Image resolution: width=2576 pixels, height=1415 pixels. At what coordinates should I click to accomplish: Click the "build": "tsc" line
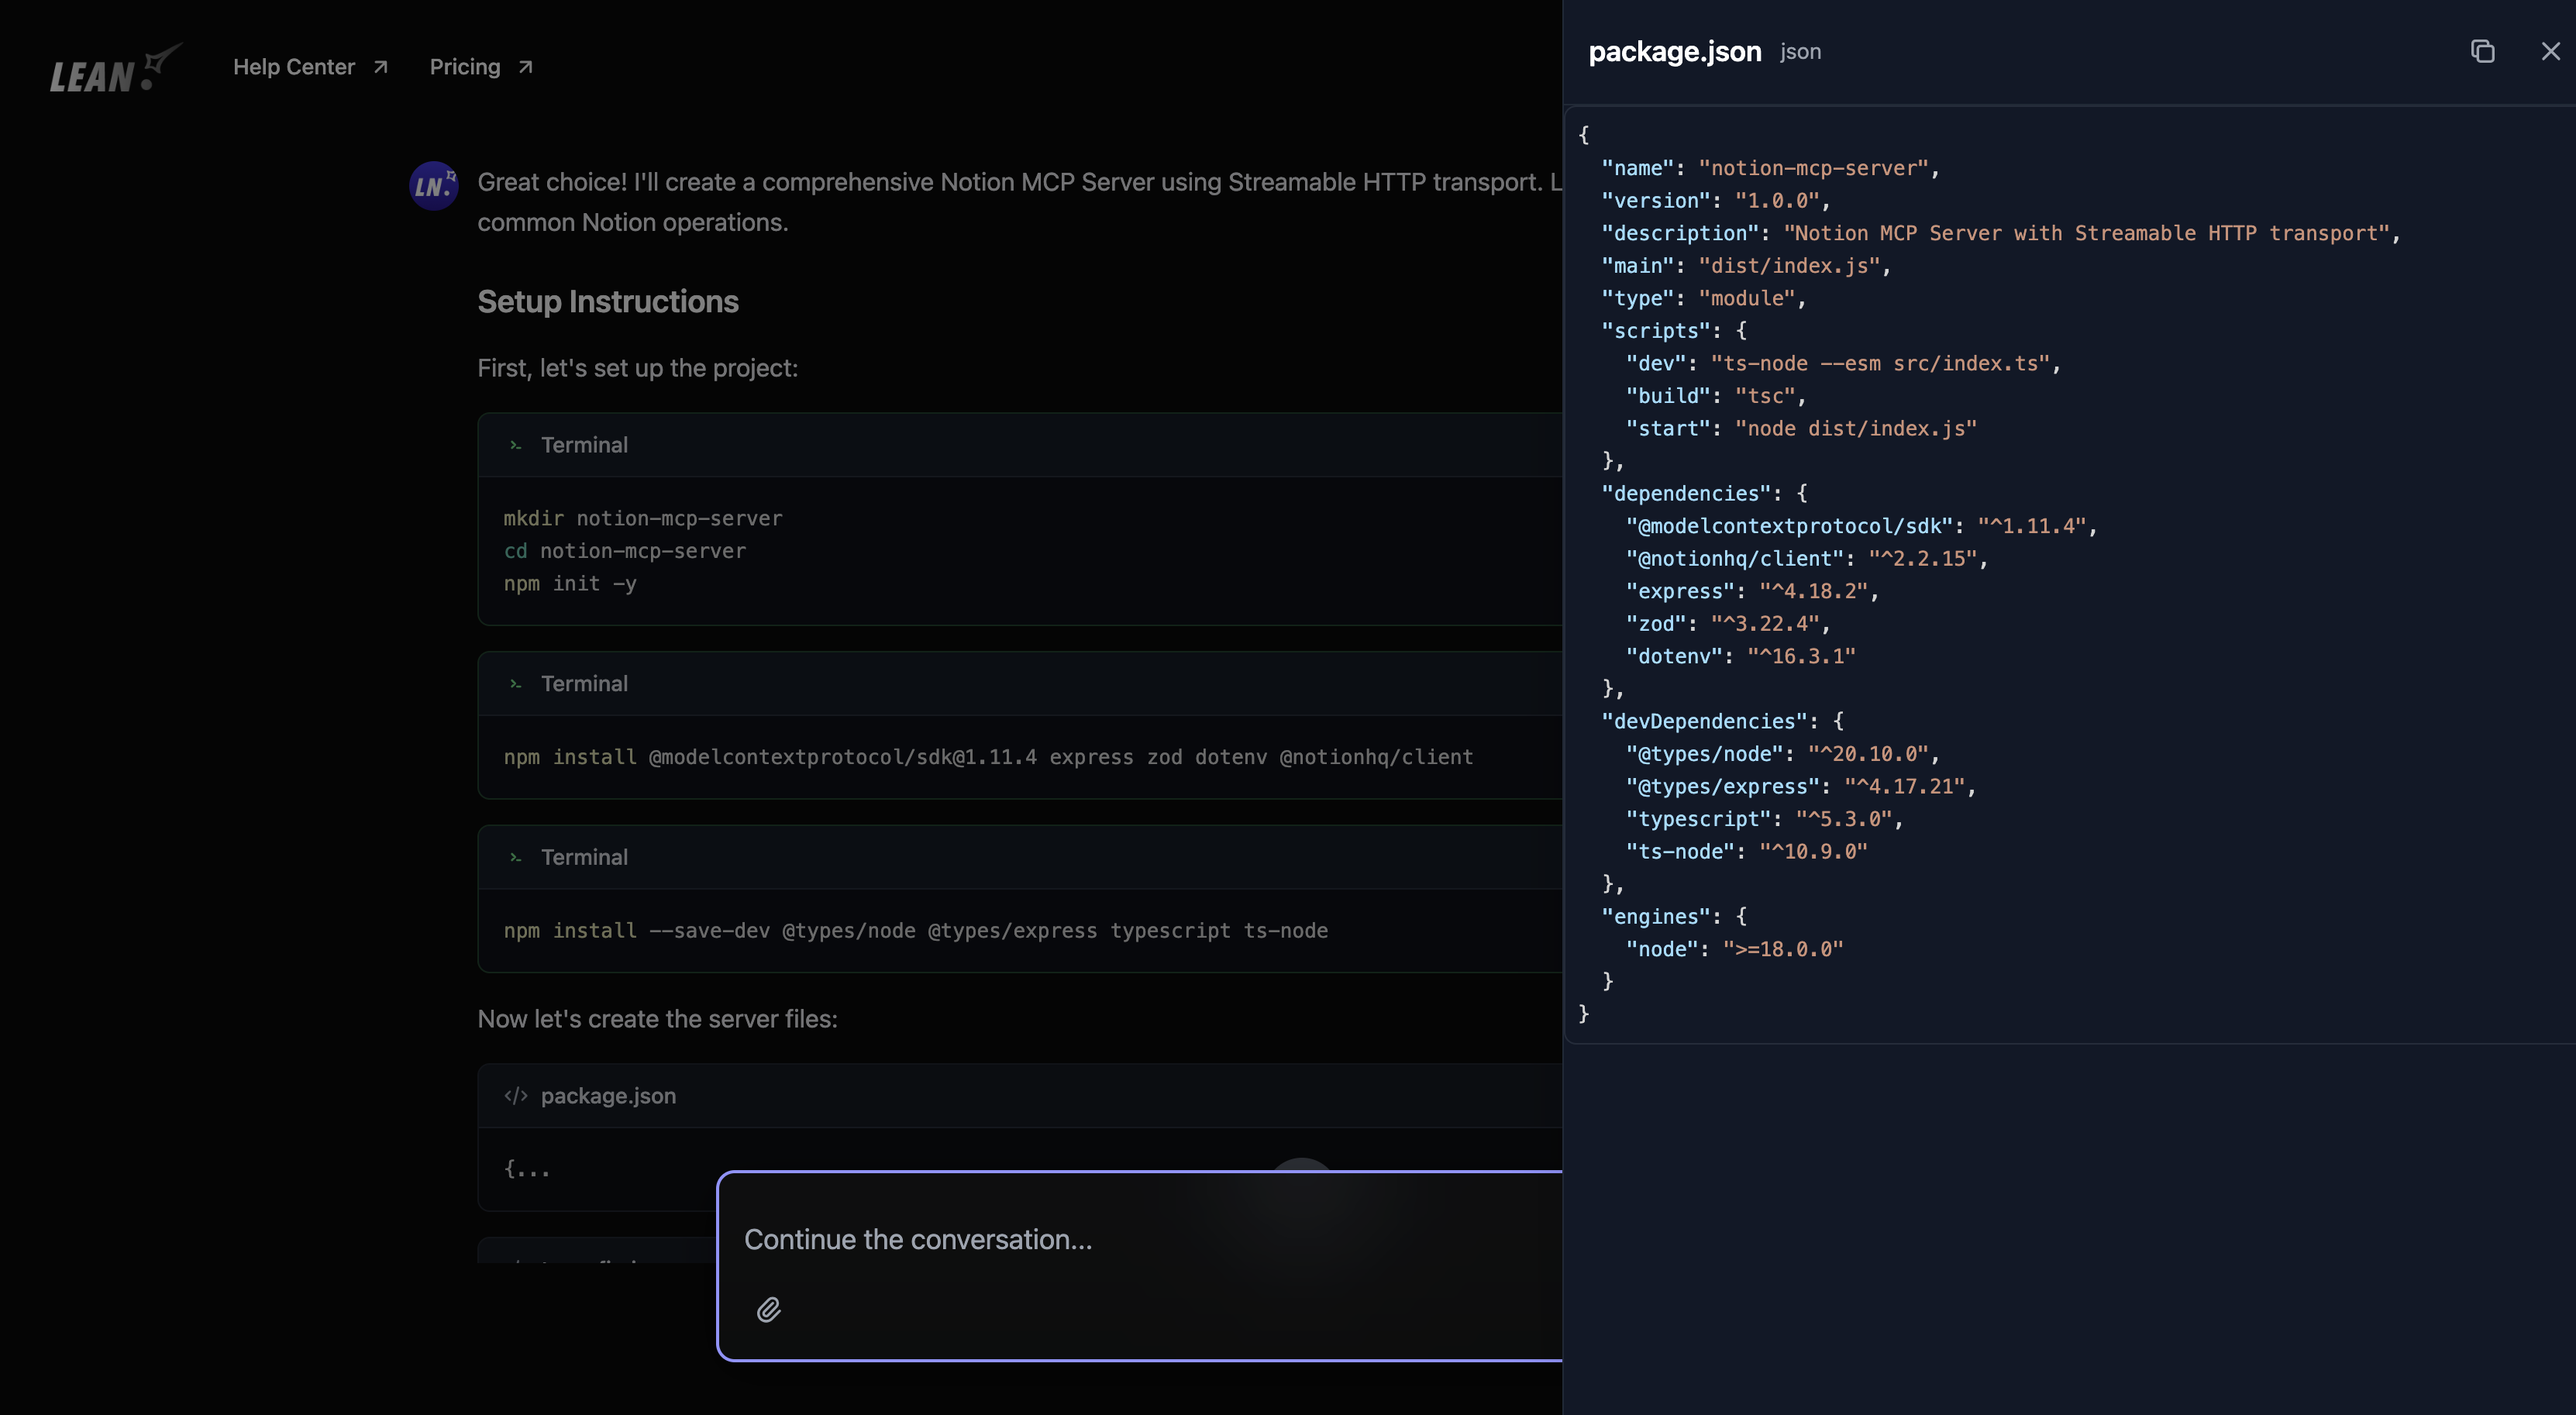point(1716,396)
